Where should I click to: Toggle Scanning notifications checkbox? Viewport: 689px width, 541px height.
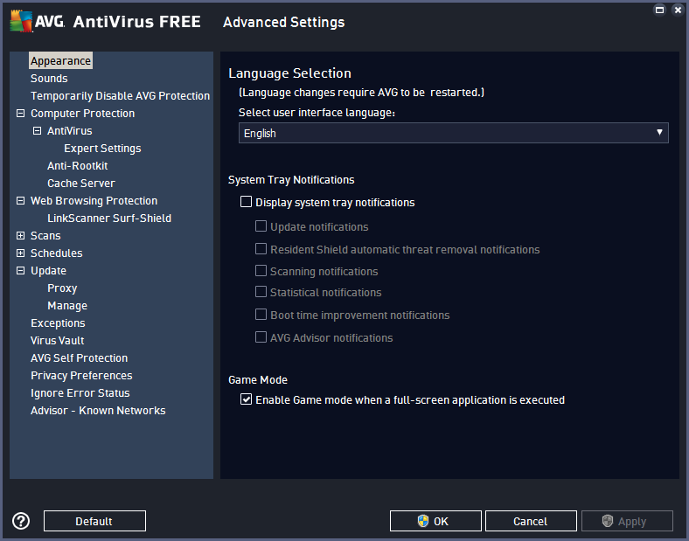(261, 271)
